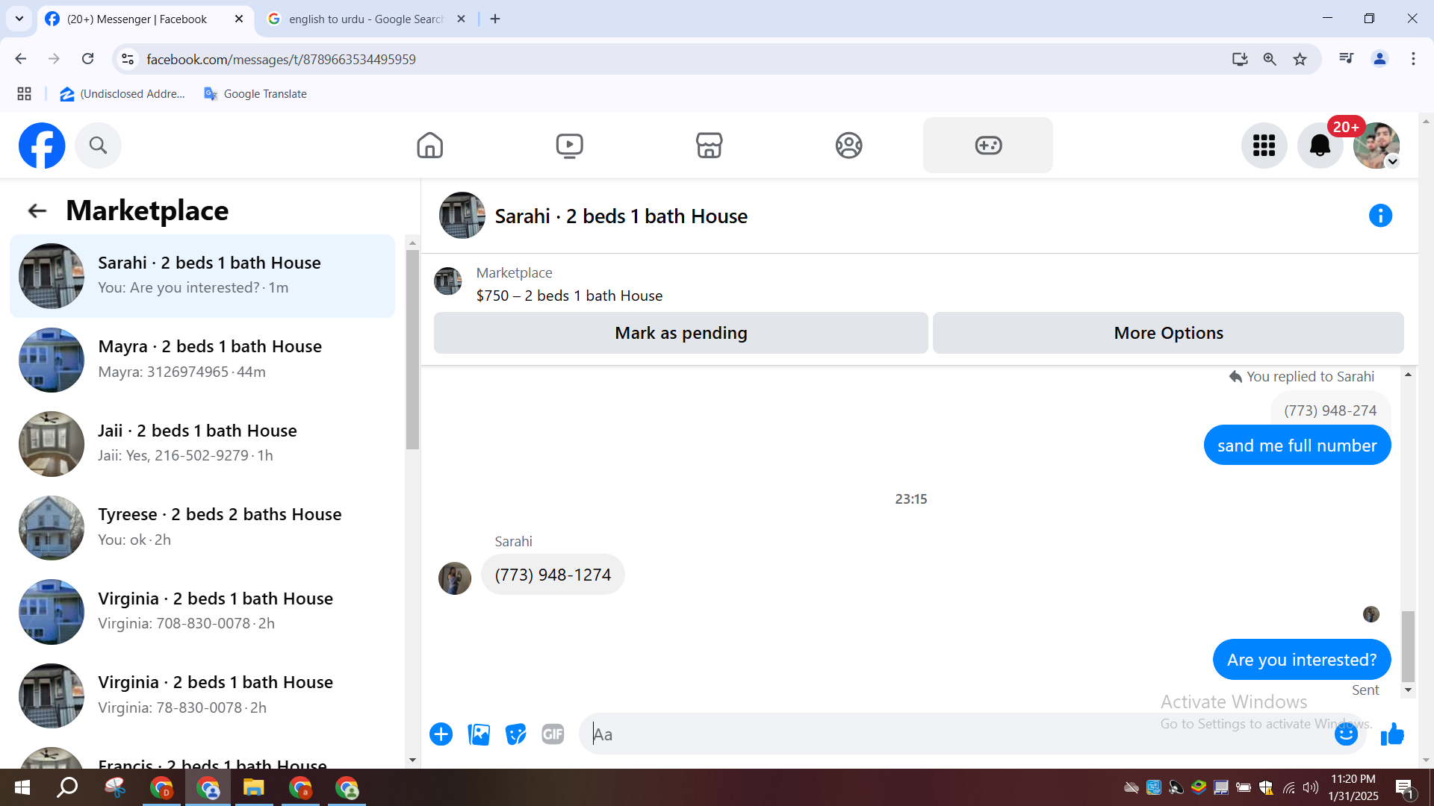1434x806 pixels.
Task: Click the listing thumbnail in chat header
Action: 462,216
